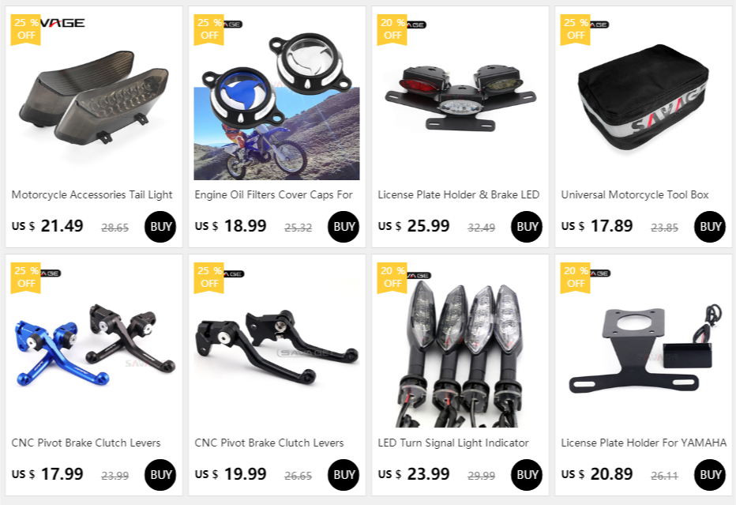Click BUY for the LED Turn Signal Light Indicator

[x=527, y=475]
